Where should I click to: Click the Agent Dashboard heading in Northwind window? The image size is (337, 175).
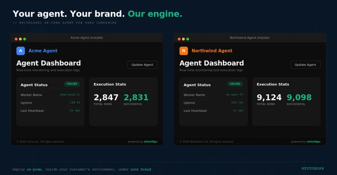coord(212,63)
